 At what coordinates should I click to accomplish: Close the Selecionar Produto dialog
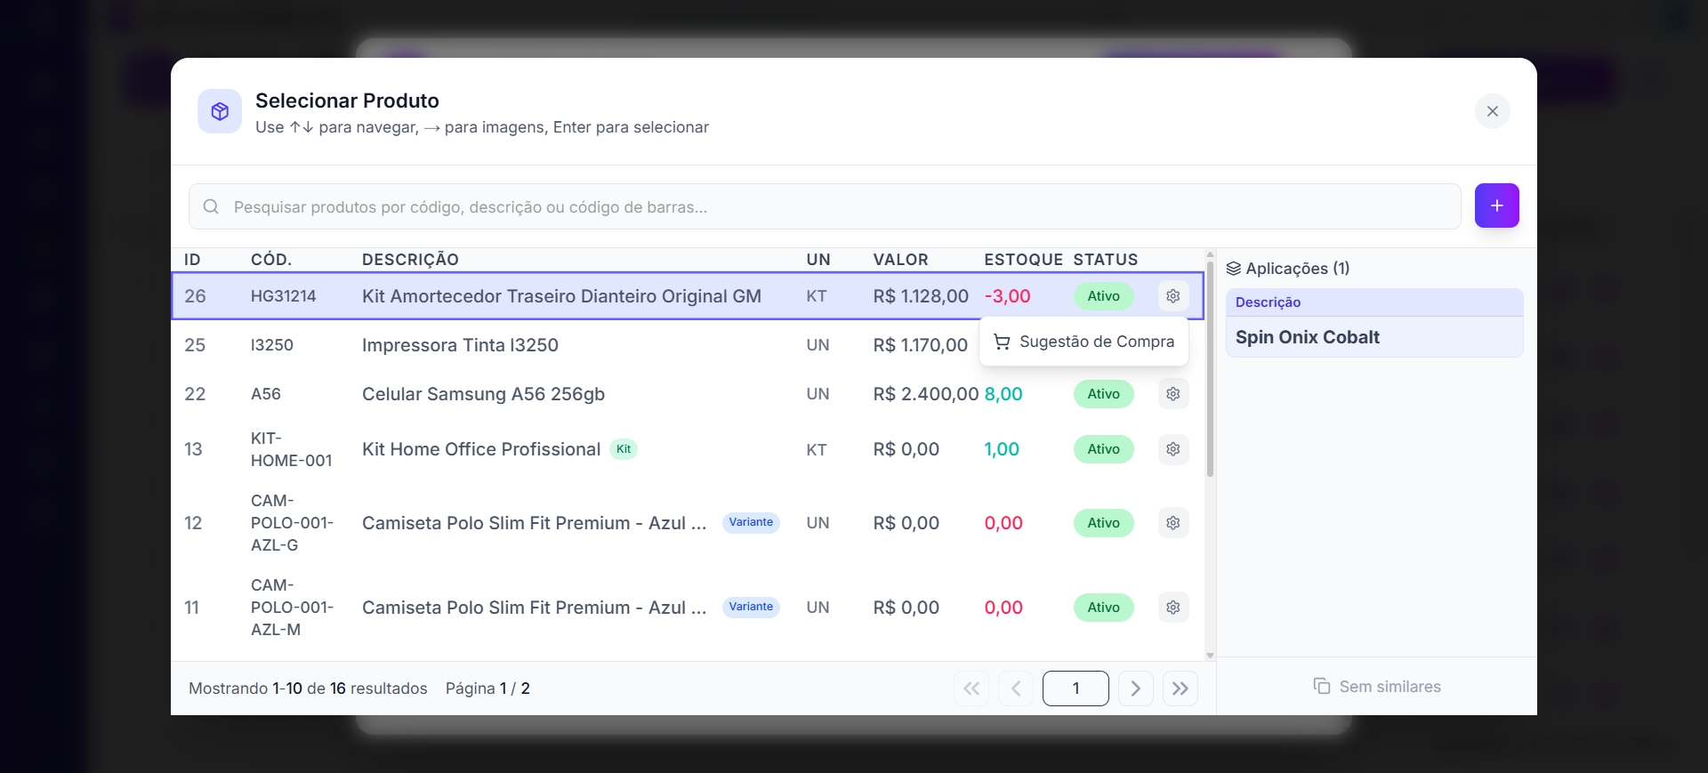pos(1492,111)
